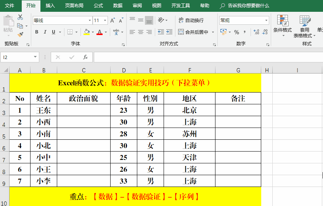Viewport: 323px width, 206px height.
Task: Apply comma thousands separator style
Action: [244, 32]
